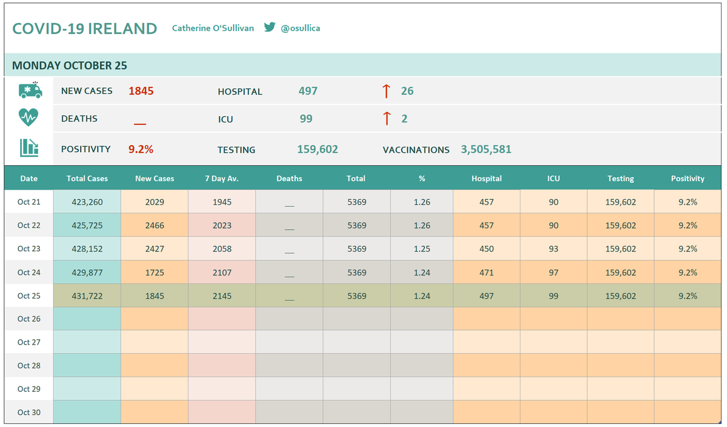Image resolution: width=727 pixels, height=427 pixels.
Task: Click the Oct 23 percent cell 1.25
Action: click(x=422, y=249)
